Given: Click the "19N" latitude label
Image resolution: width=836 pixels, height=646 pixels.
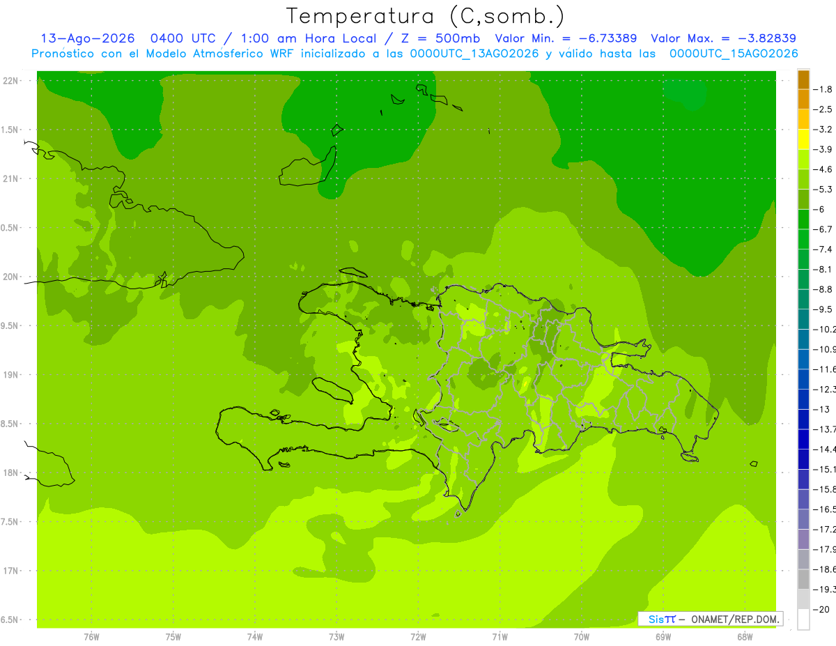Looking at the screenshot, I should coord(12,375).
